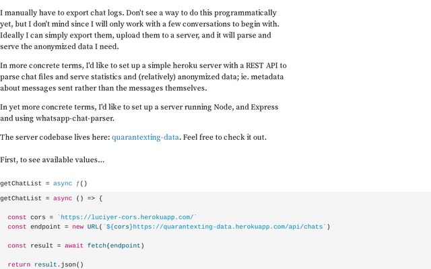Viewport: 431px width, 269px height.
Task: Click the fetch function call in code
Action: point(97,245)
